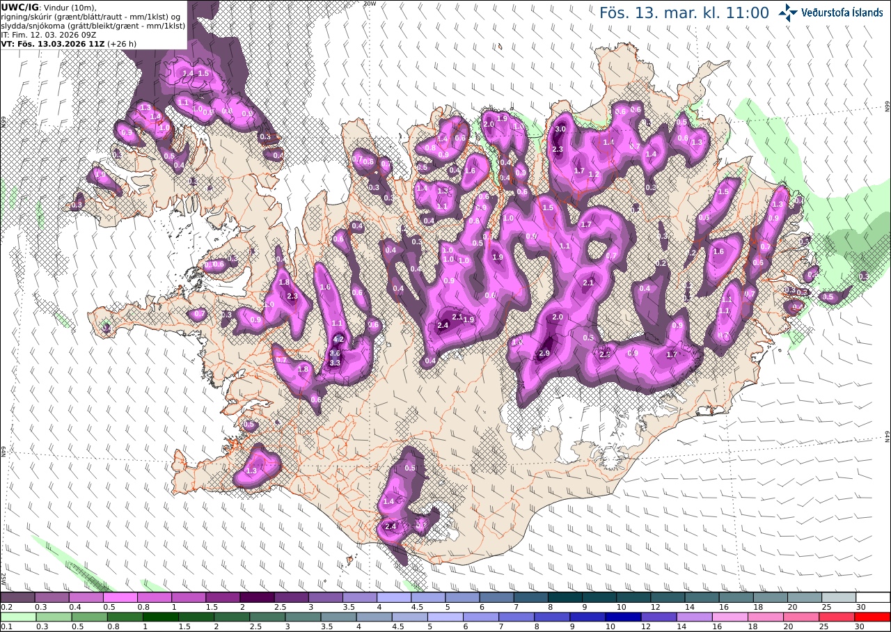
Task: Pick the darkest purple 2 swatch, top legend row
Action: [x=257, y=597]
